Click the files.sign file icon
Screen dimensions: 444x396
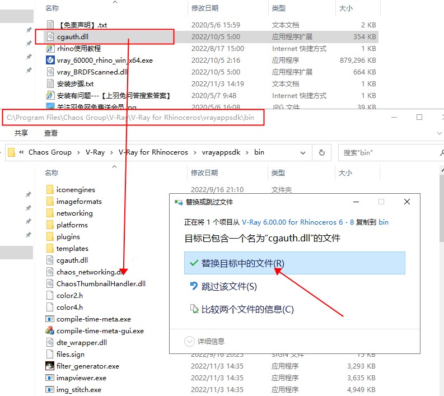click(50, 354)
